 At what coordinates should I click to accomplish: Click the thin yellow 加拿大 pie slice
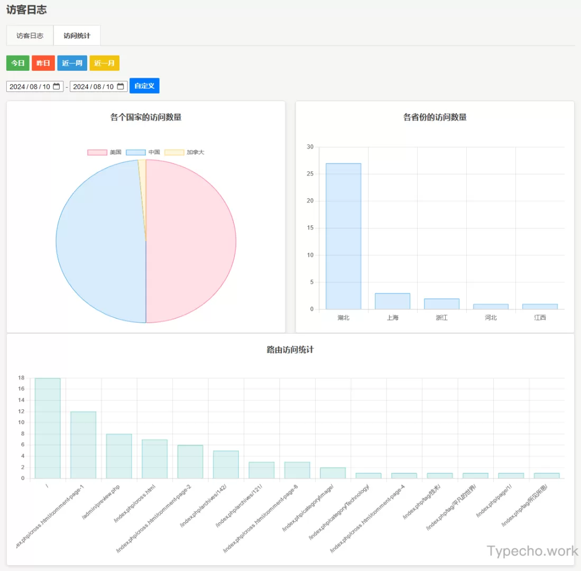point(142,174)
